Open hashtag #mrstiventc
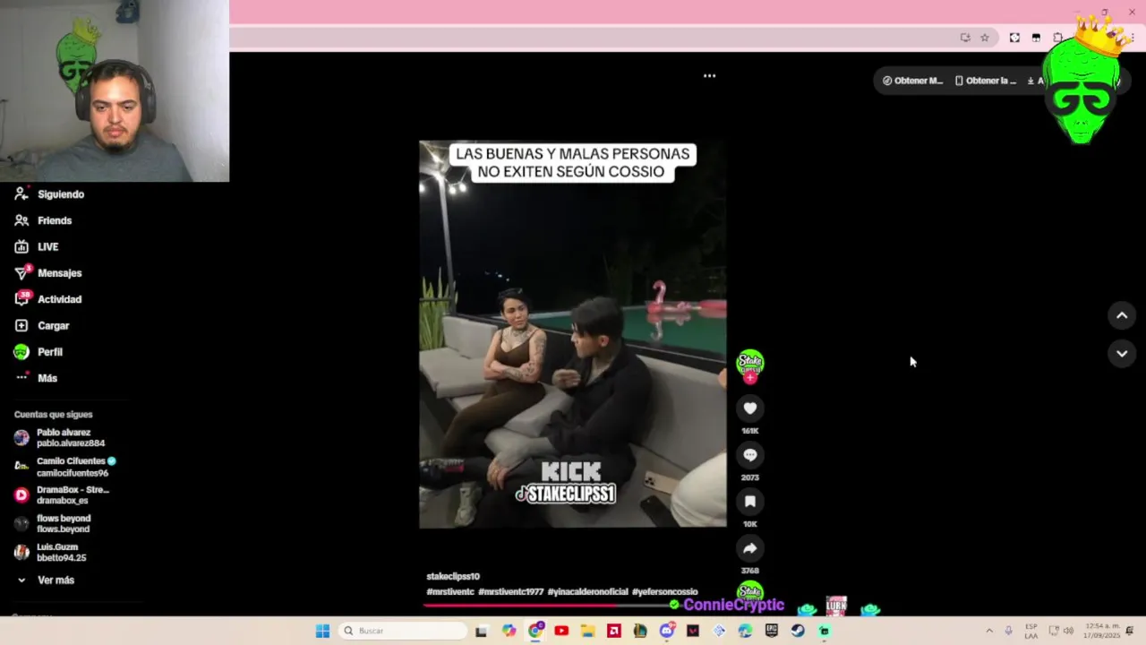 450,592
